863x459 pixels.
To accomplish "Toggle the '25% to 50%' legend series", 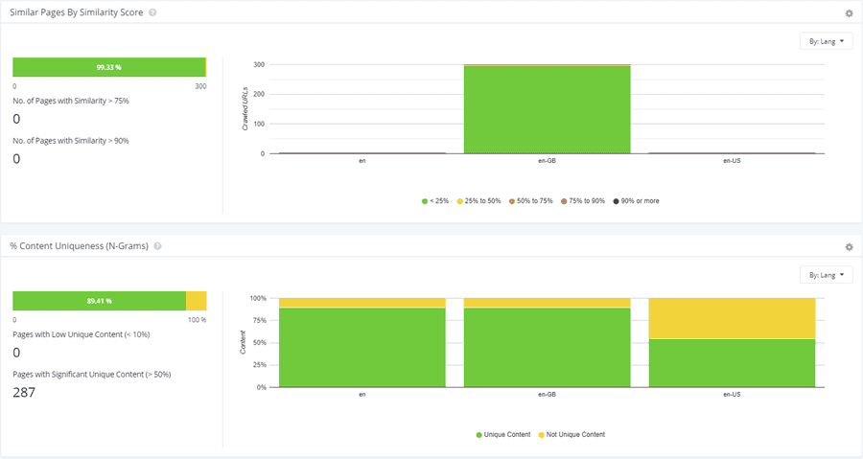I will (478, 201).
